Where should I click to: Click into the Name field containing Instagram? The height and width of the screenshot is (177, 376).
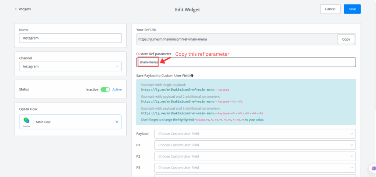click(x=70, y=38)
